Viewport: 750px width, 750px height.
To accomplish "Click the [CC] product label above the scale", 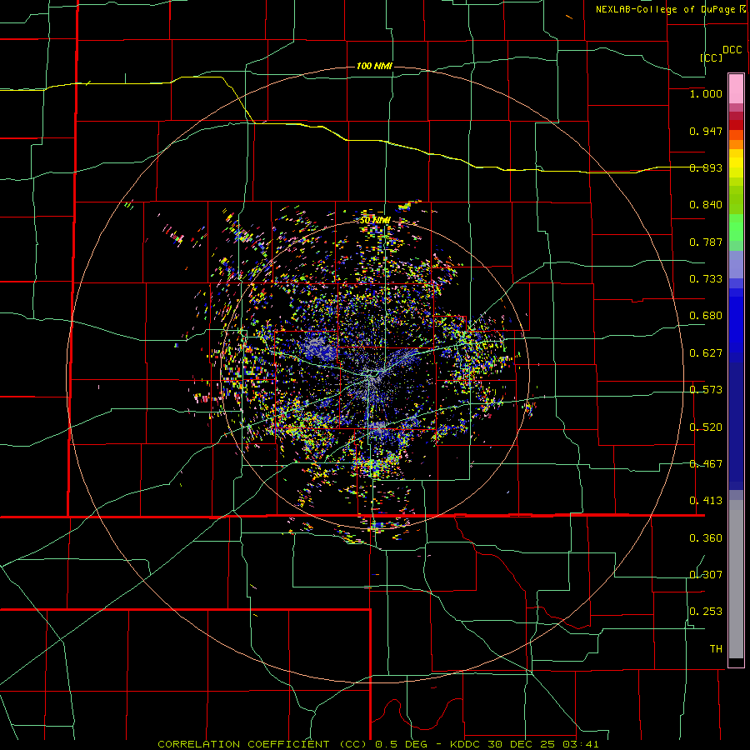I will pyautogui.click(x=711, y=57).
